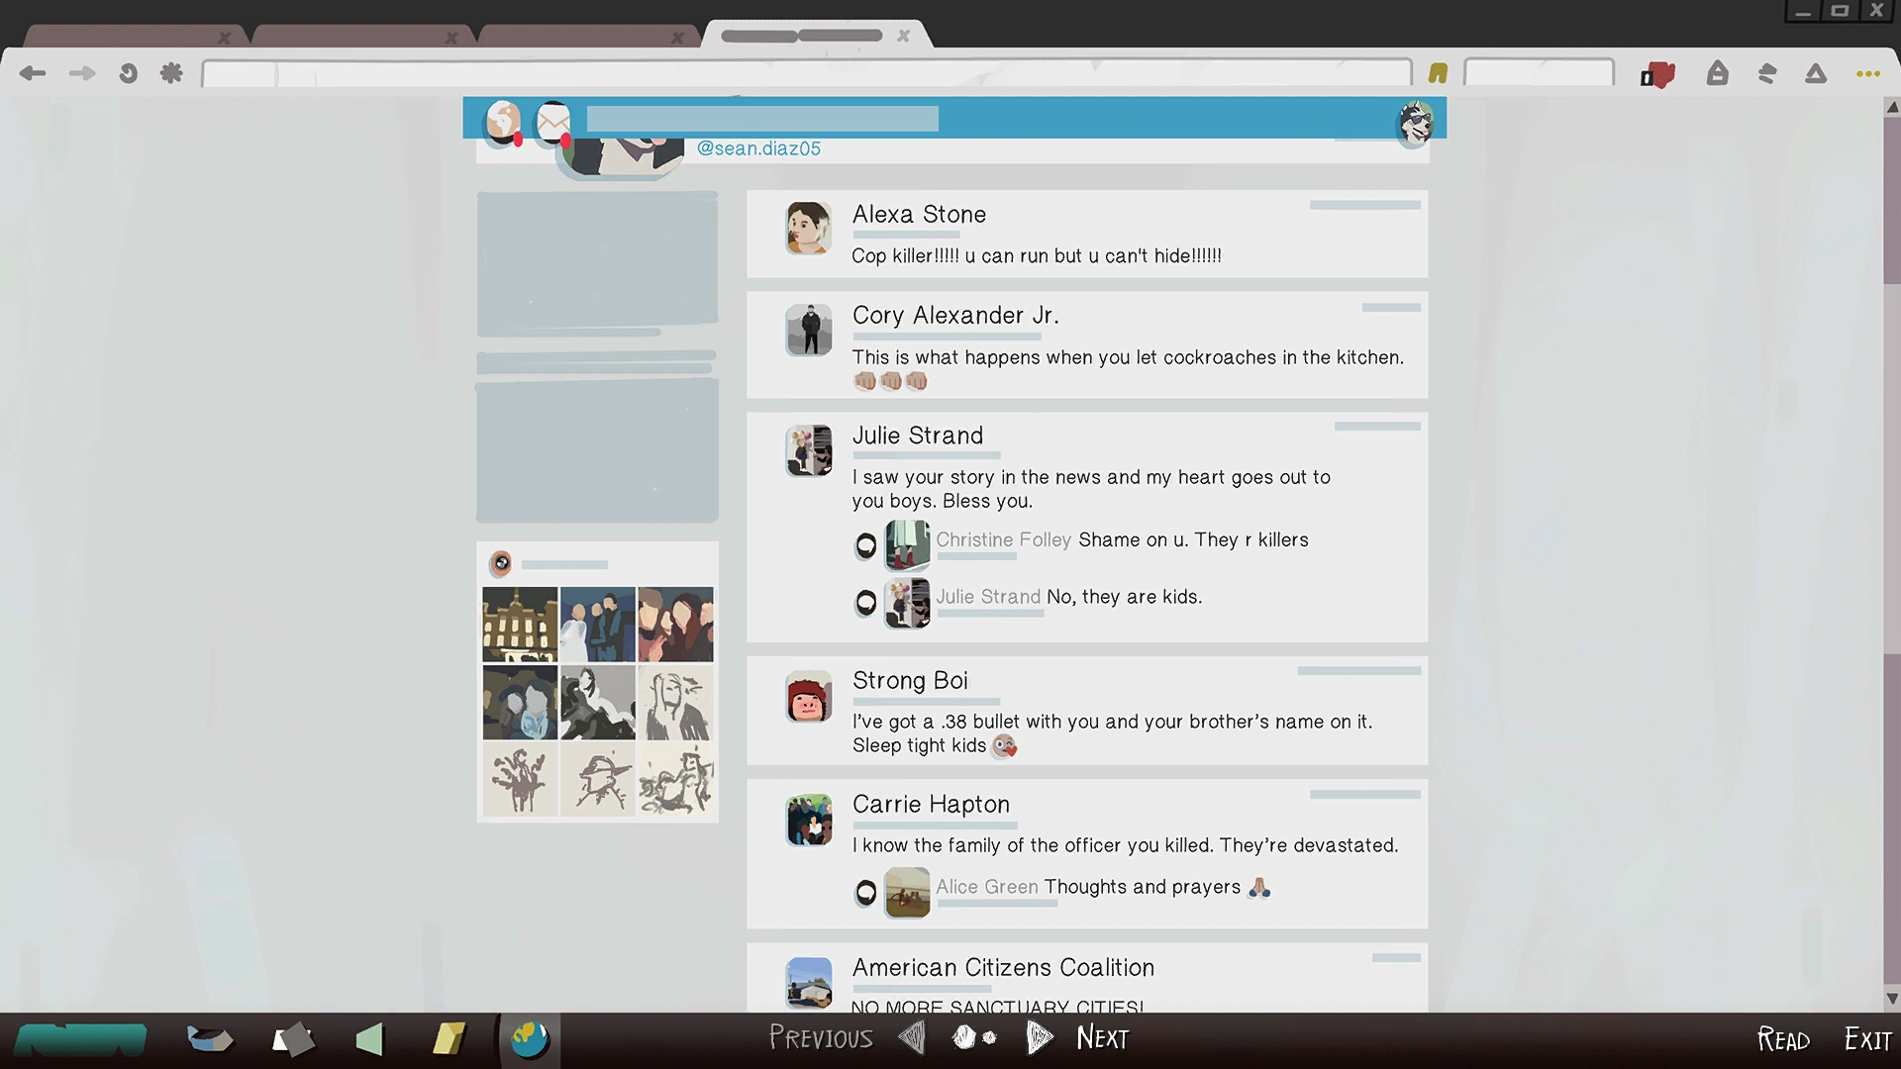This screenshot has height=1069, width=1901.
Task: Click the yellow bookmark icon
Action: (x=1438, y=73)
